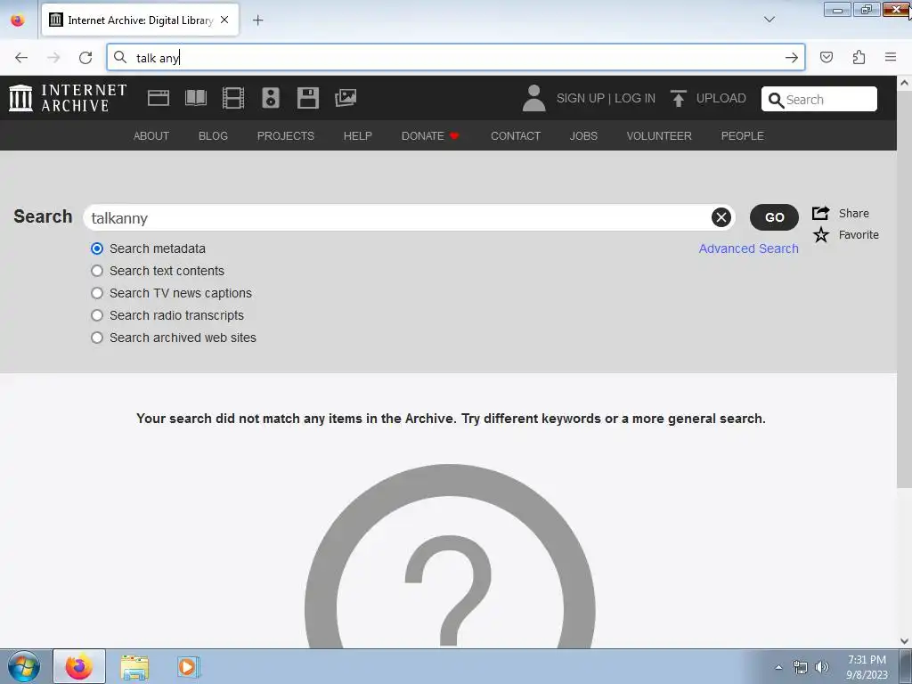Open the Images icon in the top bar
912x684 pixels.
click(x=346, y=98)
